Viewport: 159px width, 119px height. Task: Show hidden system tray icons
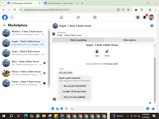pyautogui.click(x=128, y=116)
